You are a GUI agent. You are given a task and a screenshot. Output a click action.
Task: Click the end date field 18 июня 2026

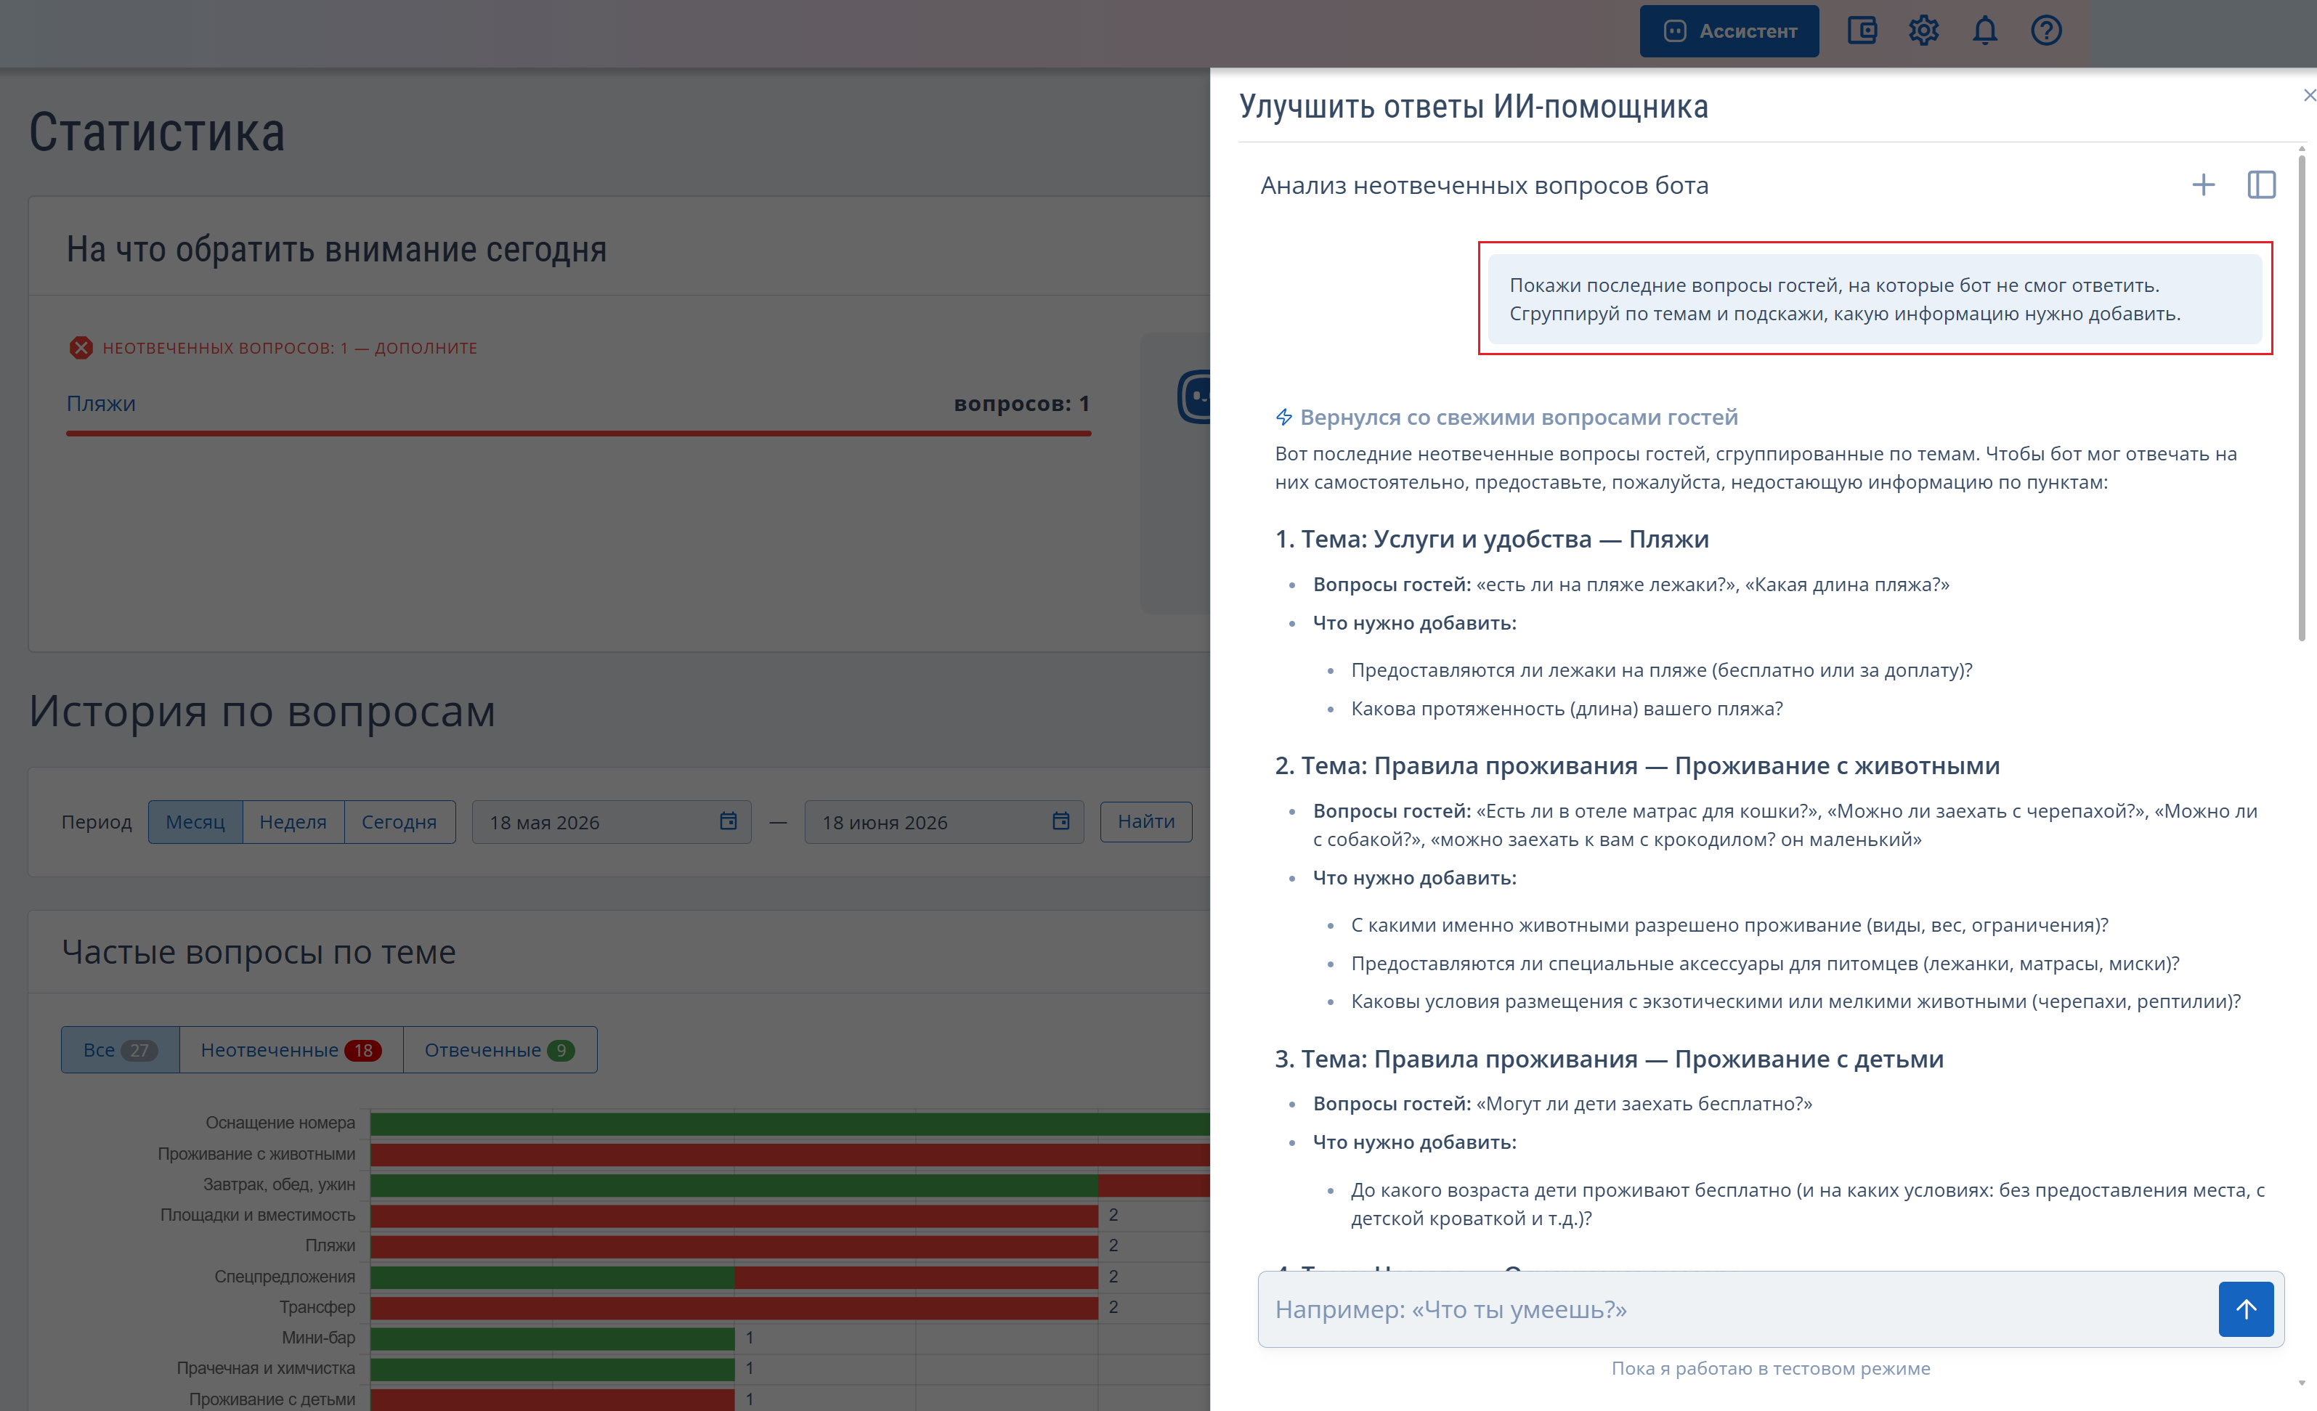[x=944, y=821]
